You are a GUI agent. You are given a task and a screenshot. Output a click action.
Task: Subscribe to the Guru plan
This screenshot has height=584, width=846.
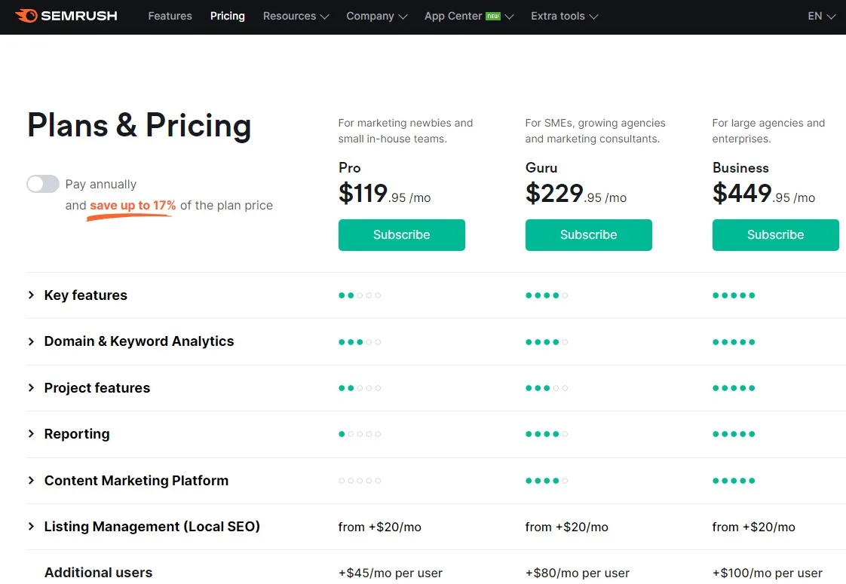pyautogui.click(x=589, y=234)
